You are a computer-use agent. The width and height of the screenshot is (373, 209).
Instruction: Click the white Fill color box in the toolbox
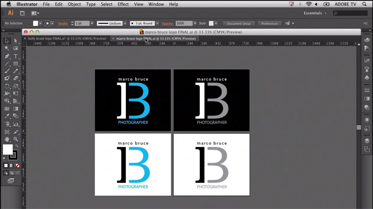[x=8, y=149]
